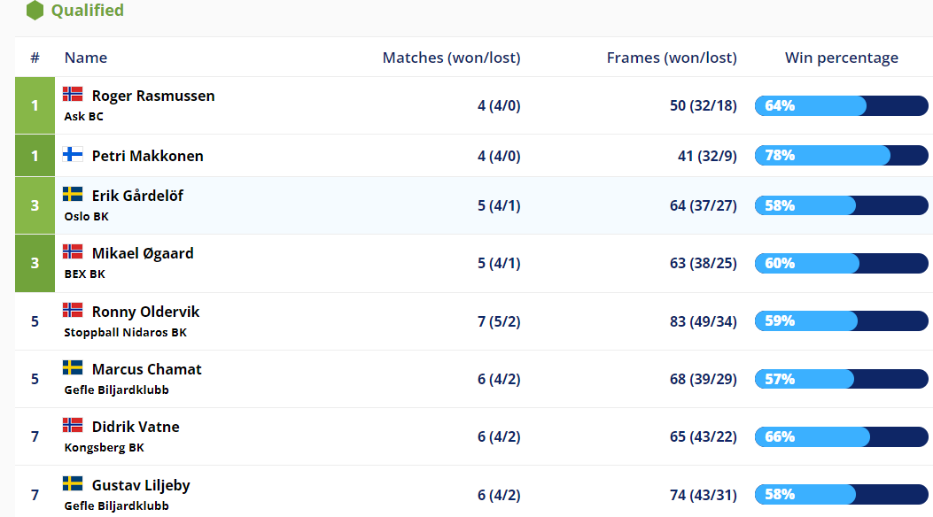Click the frames value 74 (43/31)
This screenshot has width=933, height=517.
pyautogui.click(x=704, y=495)
